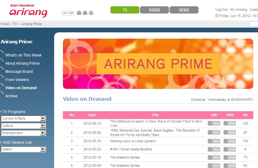Switch to the NEWS tab

click(x=184, y=10)
